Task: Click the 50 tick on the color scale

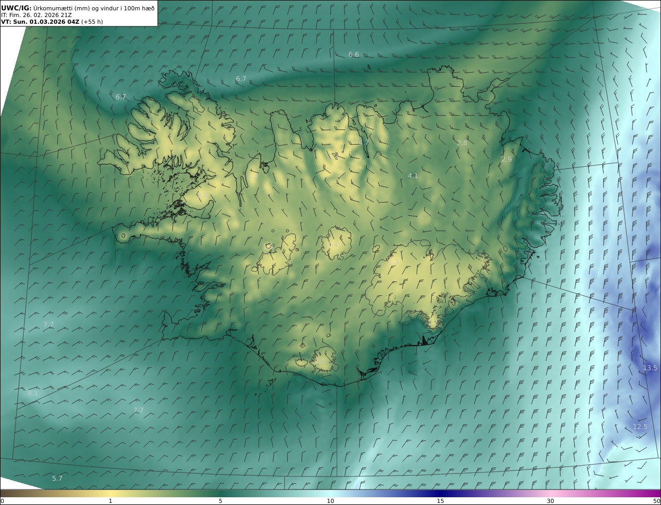Action: 657,501
